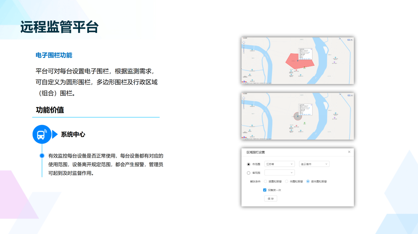
Task: Click the device info popup in the polygon map
Action: pyautogui.click(x=305, y=54)
